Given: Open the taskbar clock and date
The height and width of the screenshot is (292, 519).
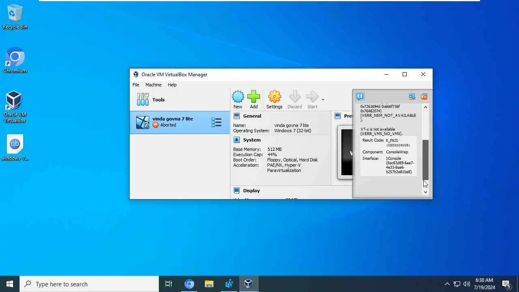Looking at the screenshot, I should [x=485, y=284].
